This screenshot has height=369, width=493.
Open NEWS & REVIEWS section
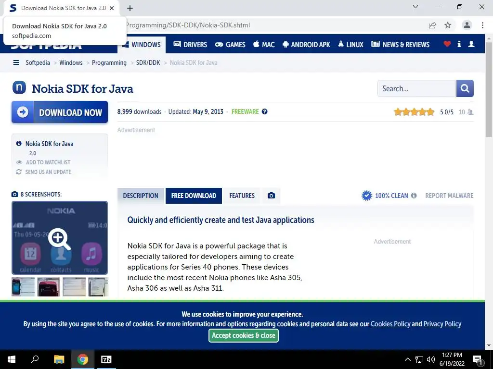click(400, 45)
